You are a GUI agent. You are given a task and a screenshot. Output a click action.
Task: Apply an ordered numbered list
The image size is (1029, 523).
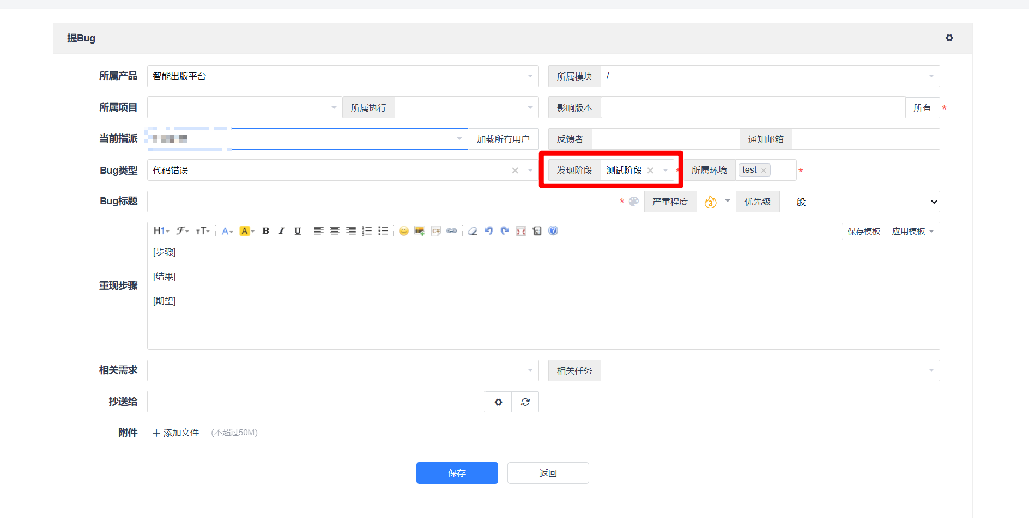[x=367, y=231]
